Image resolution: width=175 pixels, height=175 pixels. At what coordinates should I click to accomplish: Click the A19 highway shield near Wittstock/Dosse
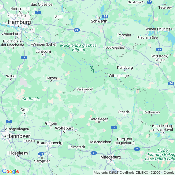pyautogui.click(x=159, y=50)
